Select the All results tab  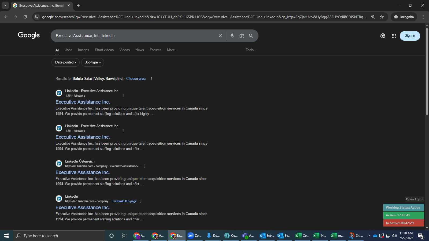tap(57, 50)
